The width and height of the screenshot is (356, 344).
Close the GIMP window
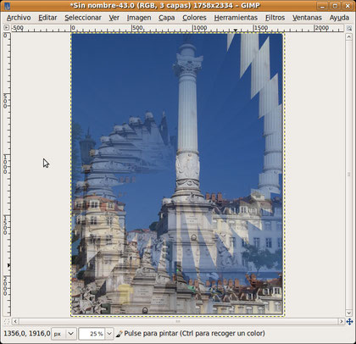pyautogui.click(x=348, y=6)
